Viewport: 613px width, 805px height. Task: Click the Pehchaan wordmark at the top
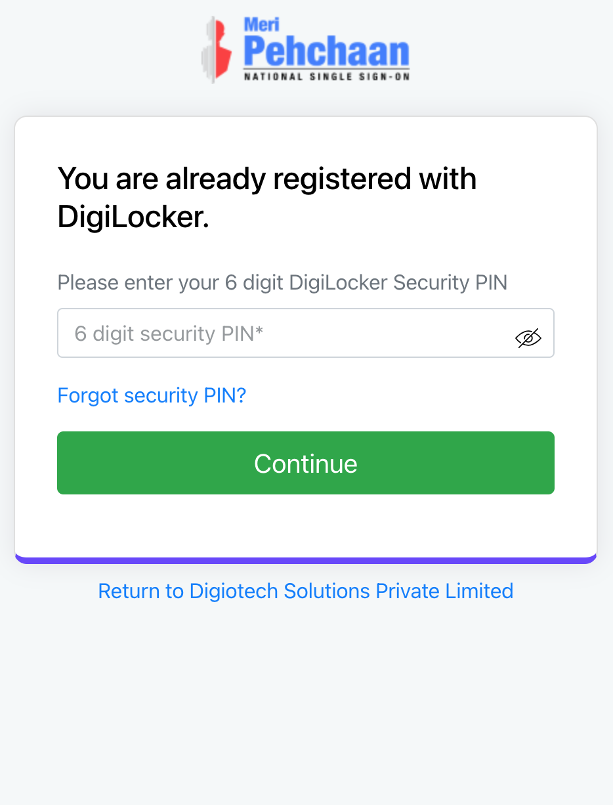326,49
